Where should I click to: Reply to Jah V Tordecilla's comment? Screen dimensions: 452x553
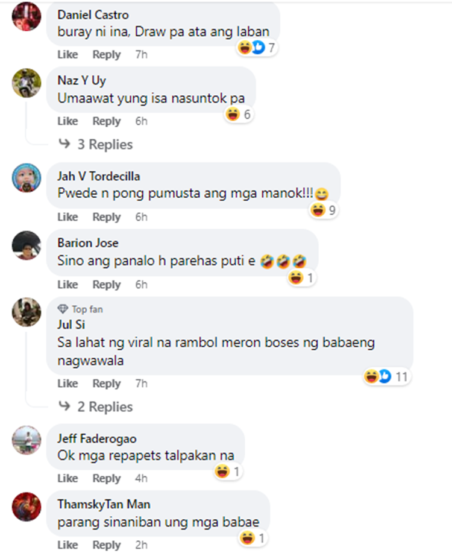click(x=107, y=217)
